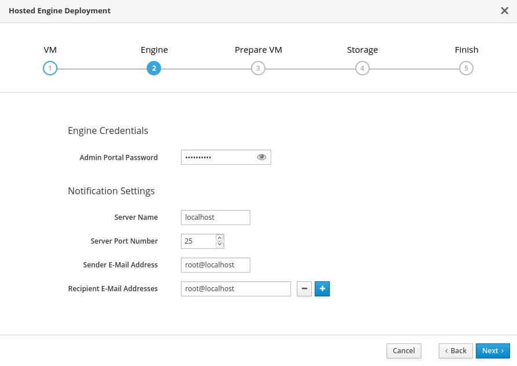517x366 pixels.
Task: Select the Storage step label
Action: pos(362,50)
